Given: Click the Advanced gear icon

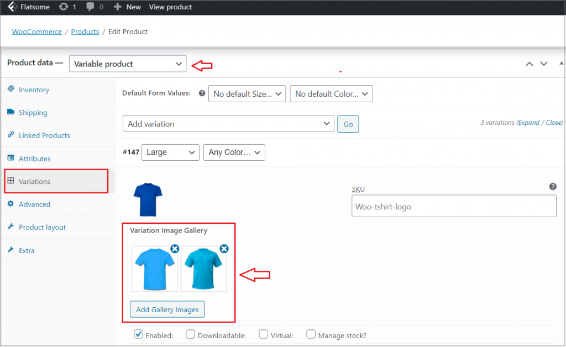Looking at the screenshot, I should tap(11, 203).
